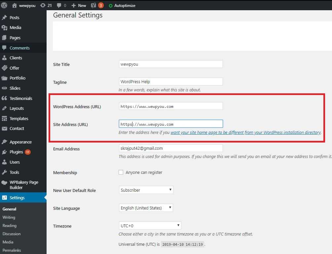Open the Site Language dropdown

(x=146, y=208)
